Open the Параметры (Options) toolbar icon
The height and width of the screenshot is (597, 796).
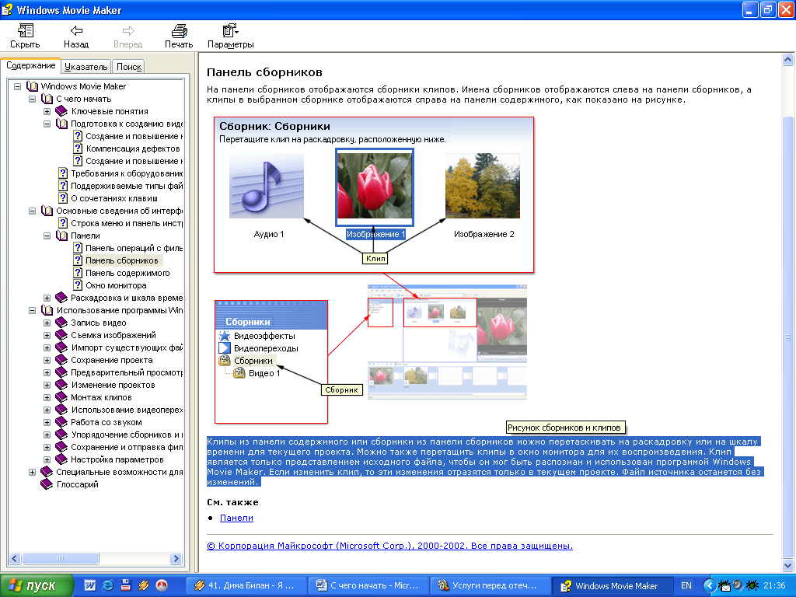point(230,31)
